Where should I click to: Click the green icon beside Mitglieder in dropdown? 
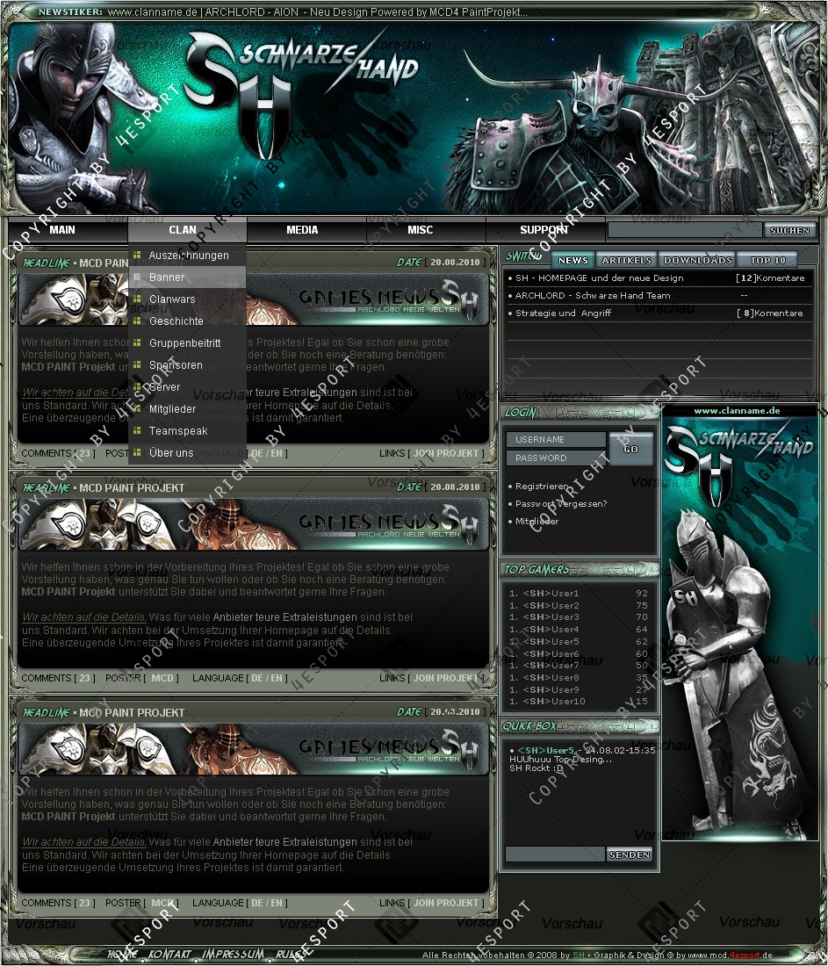click(x=137, y=409)
